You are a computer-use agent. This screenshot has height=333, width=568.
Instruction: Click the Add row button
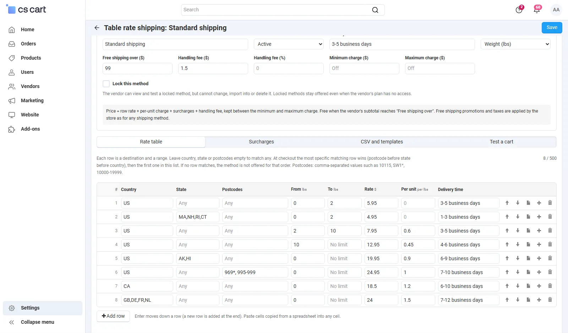pos(113,316)
